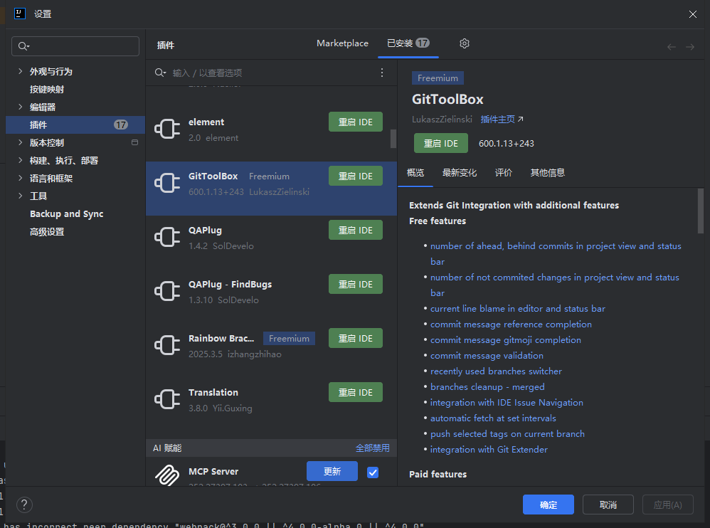Click 重启 IDE in GitToolBox list row
Image resolution: width=710 pixels, height=528 pixels.
pos(356,176)
